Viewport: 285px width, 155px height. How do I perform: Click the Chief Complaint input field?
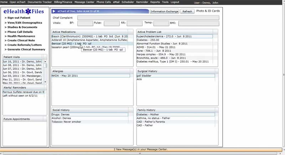(x=148, y=17)
